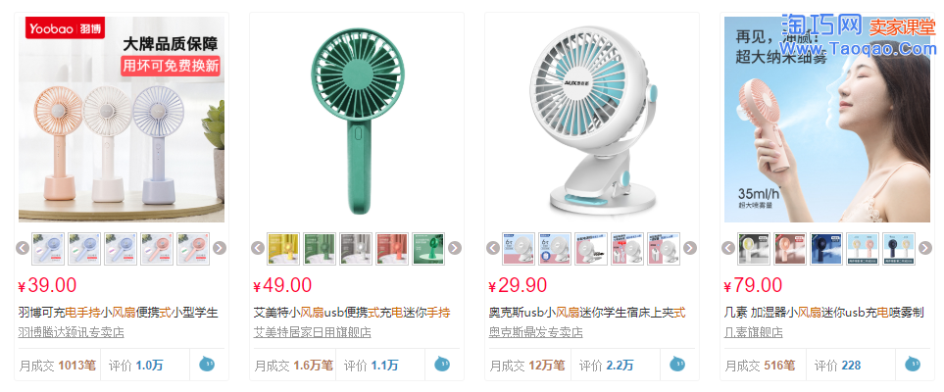Viewport: 944px width, 392px height.
Task: Open the 艾美特居家日用旗舰店 store link
Action: (313, 332)
